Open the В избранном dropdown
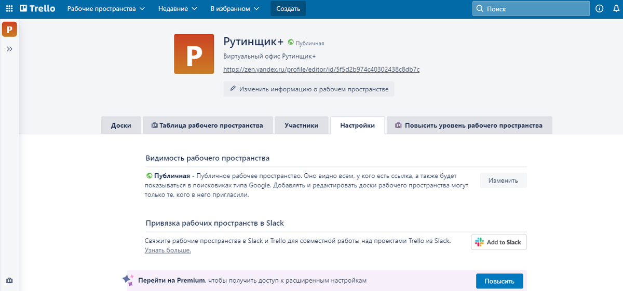 point(235,9)
